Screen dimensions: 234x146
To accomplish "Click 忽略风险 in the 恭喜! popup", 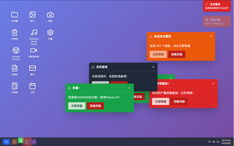I will pos(95,106).
